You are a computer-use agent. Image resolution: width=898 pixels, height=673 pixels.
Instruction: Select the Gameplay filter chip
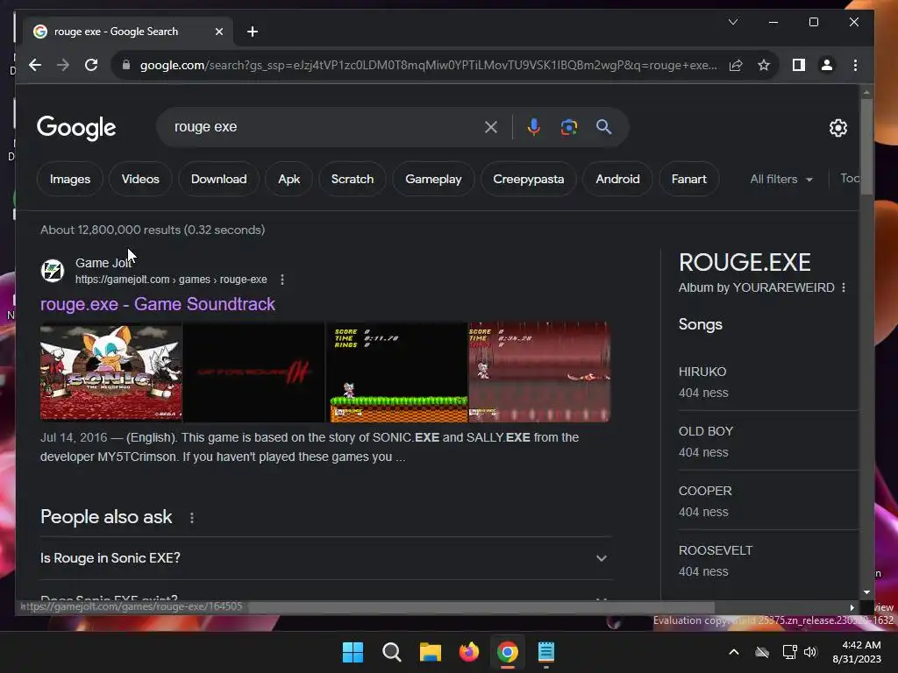[433, 179]
